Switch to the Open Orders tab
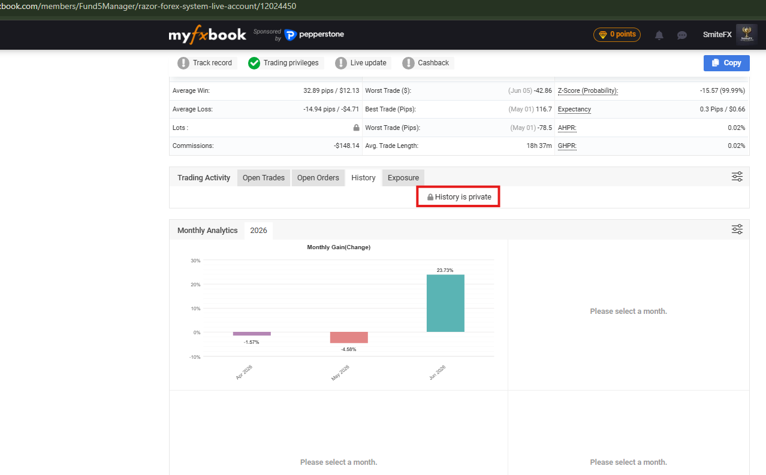The image size is (766, 475). pyautogui.click(x=318, y=178)
